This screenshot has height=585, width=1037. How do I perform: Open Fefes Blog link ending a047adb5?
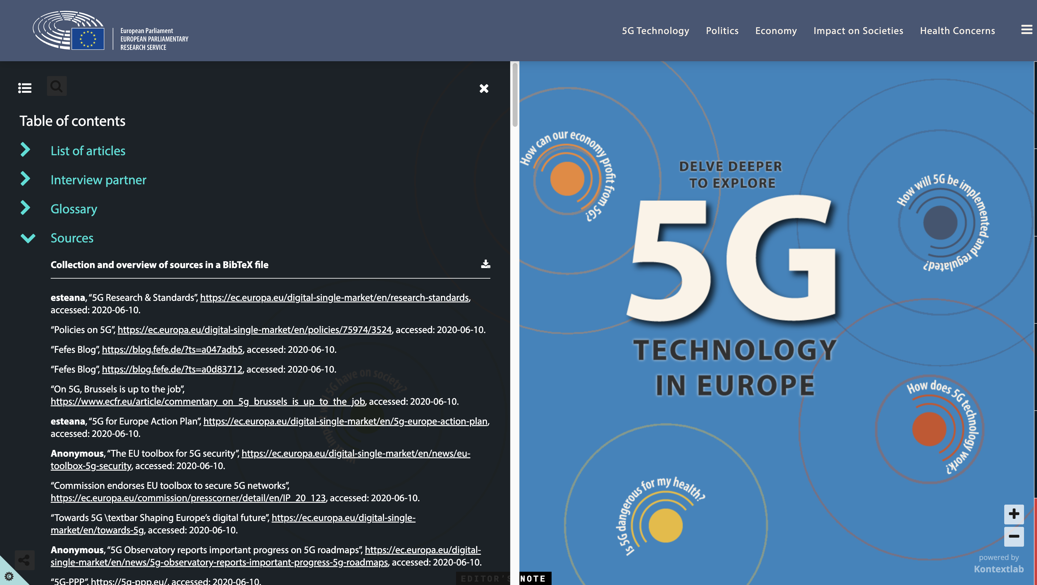(172, 349)
